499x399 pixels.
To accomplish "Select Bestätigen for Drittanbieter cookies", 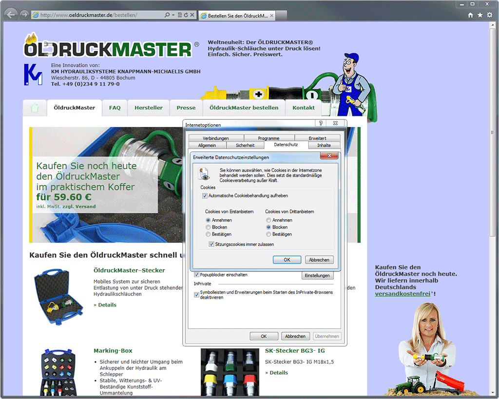I will coord(269,234).
